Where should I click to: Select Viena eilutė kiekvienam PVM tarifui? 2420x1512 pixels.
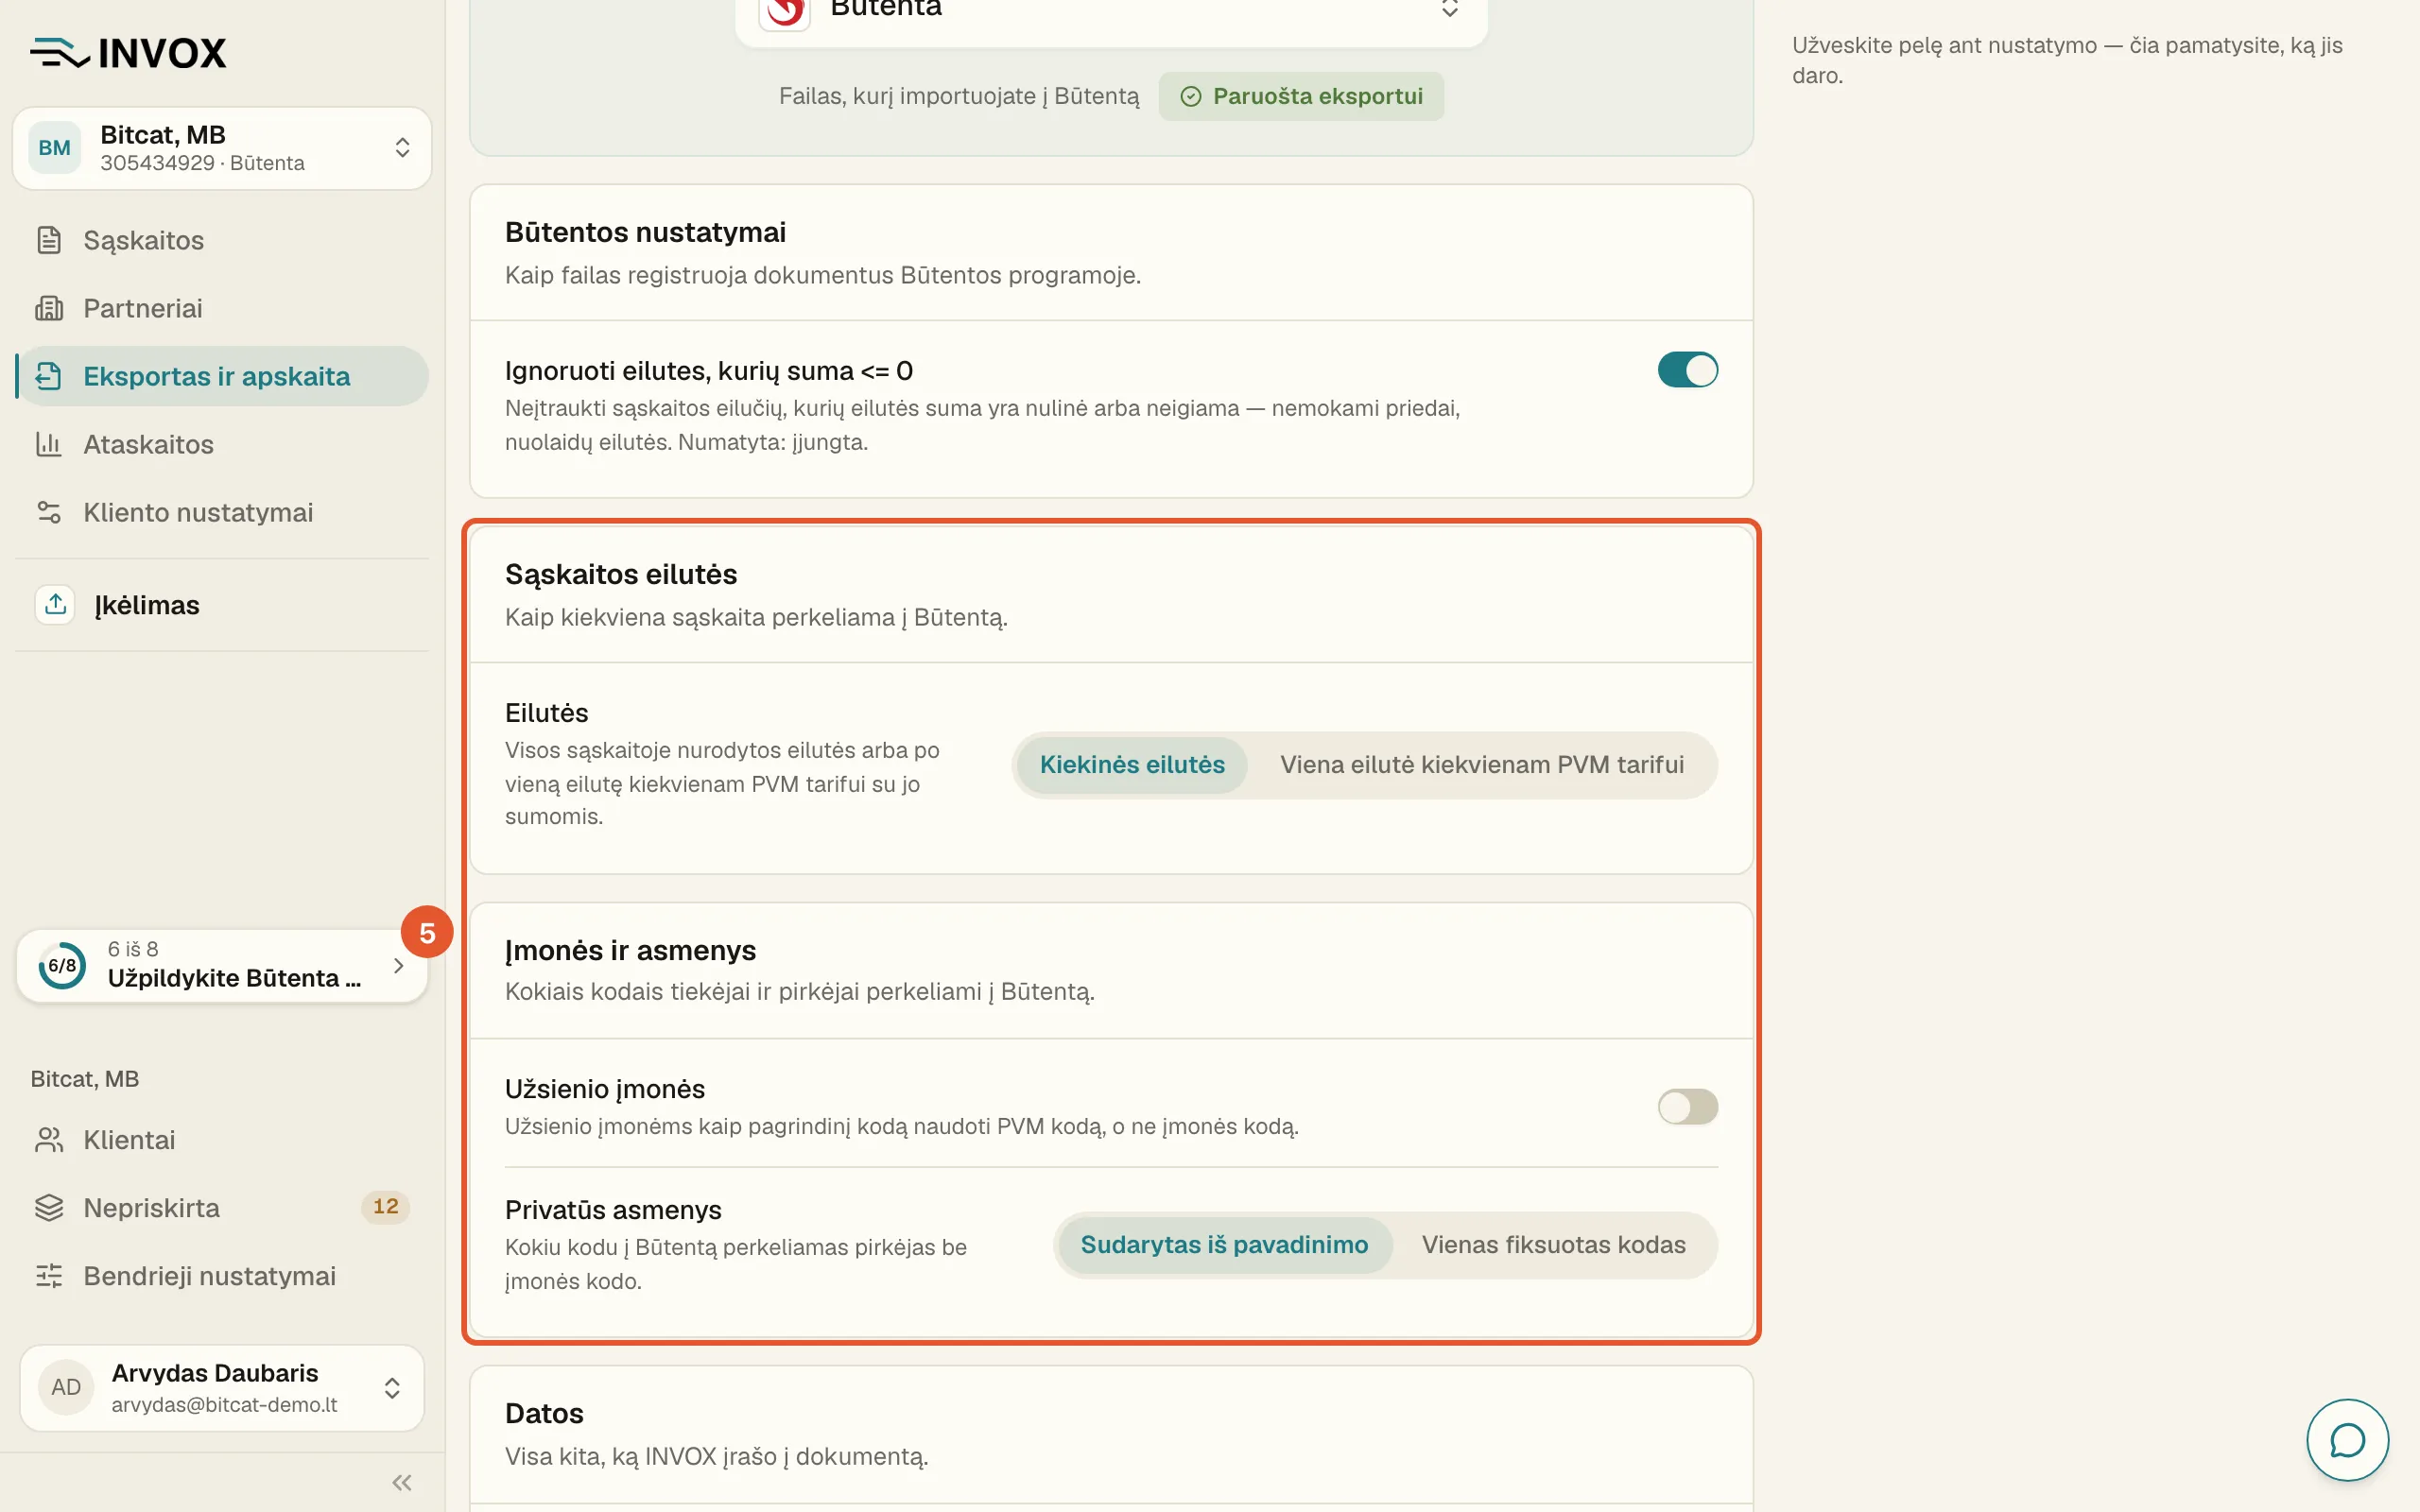coord(1482,765)
